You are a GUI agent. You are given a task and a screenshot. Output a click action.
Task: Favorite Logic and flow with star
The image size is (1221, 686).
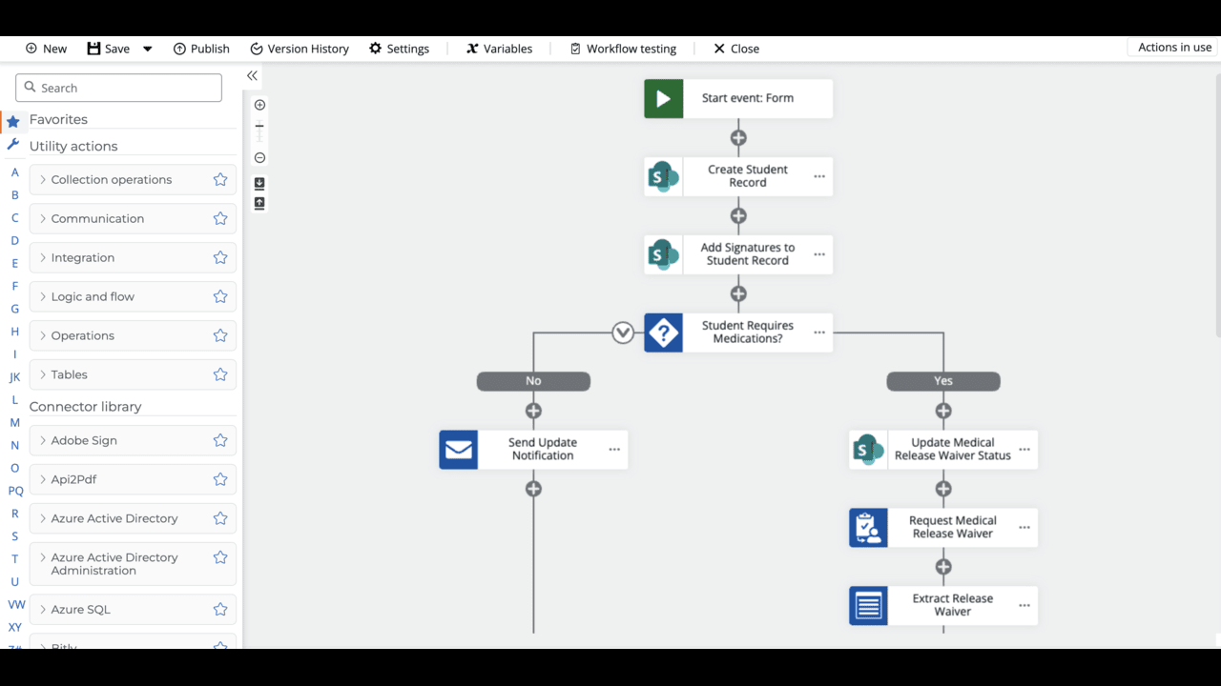(x=220, y=296)
